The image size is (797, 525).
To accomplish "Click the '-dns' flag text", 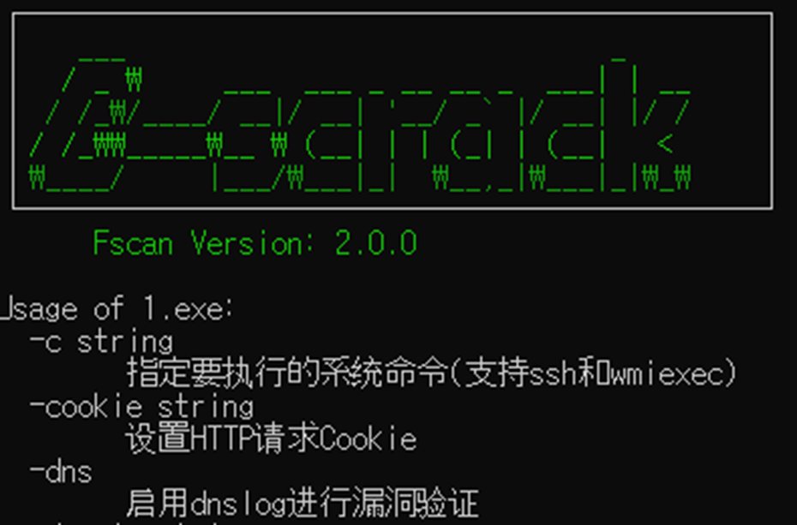I will (x=61, y=472).
